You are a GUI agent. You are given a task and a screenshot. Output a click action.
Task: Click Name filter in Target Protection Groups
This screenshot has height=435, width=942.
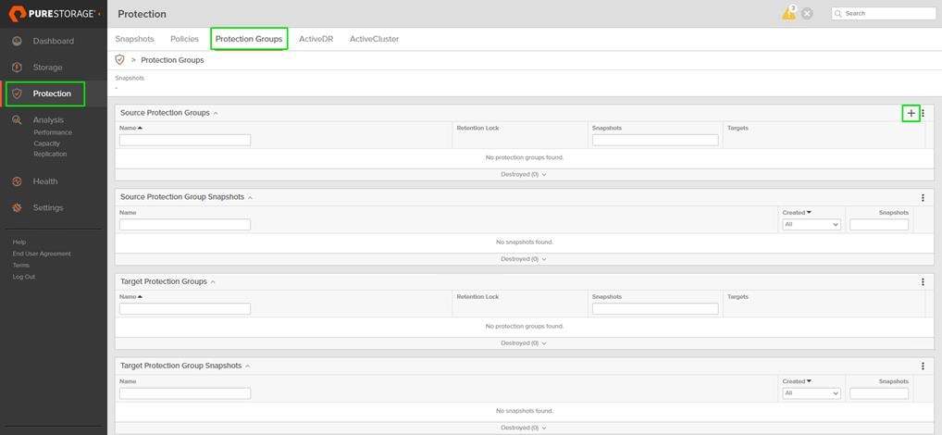pos(185,309)
